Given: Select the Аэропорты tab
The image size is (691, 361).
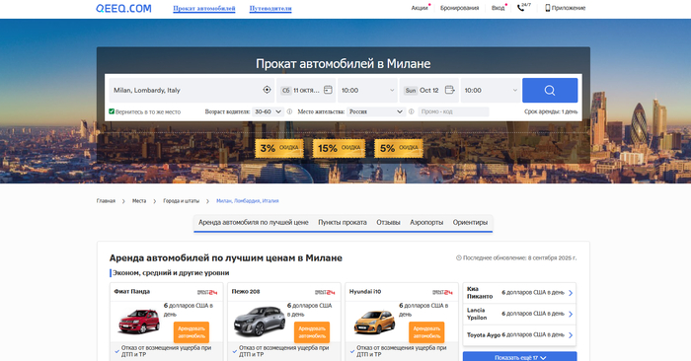Looking at the screenshot, I should (426, 222).
